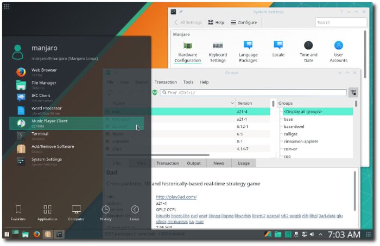
Task: Open Keyboard Settings in System Settings
Action: [x=218, y=51]
